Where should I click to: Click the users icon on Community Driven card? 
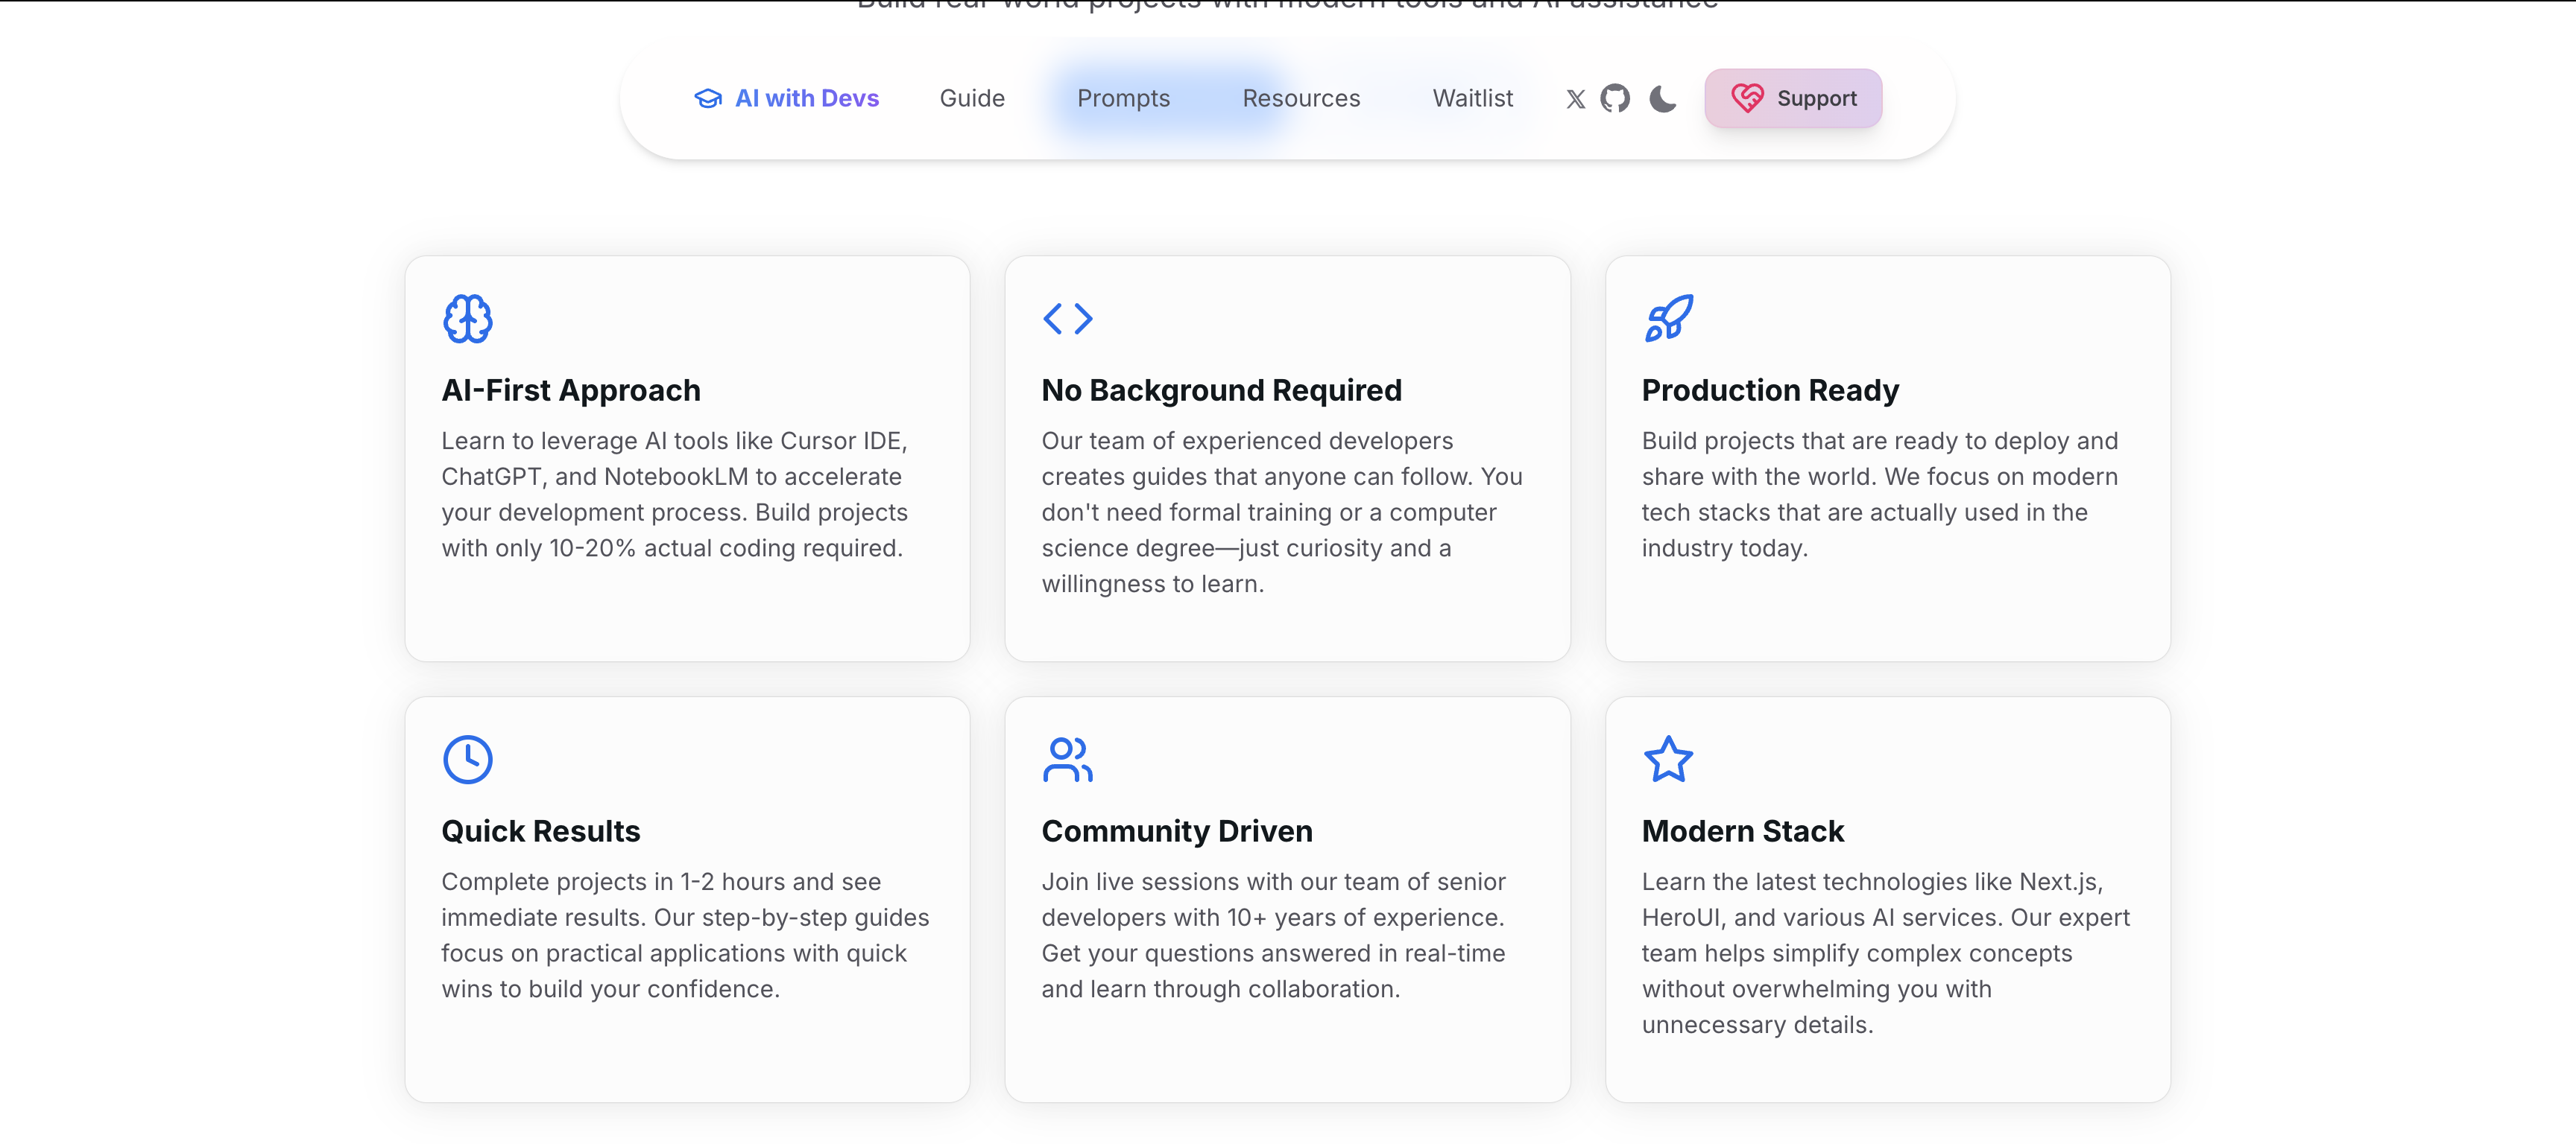(x=1067, y=760)
